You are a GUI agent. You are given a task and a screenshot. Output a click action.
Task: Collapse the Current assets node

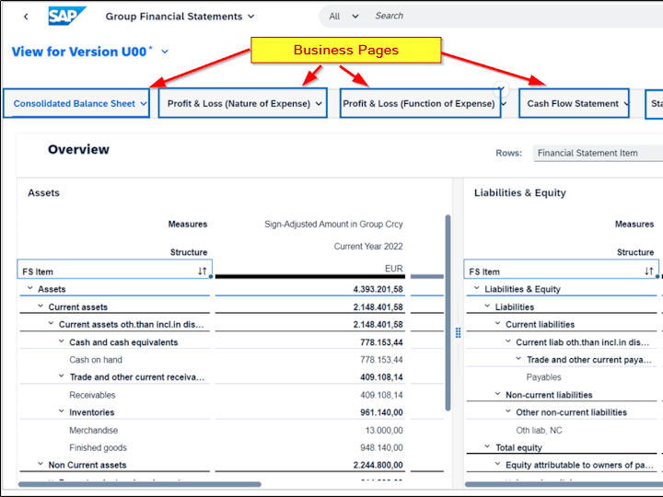click(41, 306)
